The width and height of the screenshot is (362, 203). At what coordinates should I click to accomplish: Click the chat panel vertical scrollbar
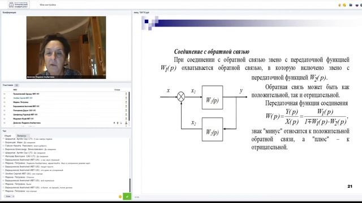130,186
